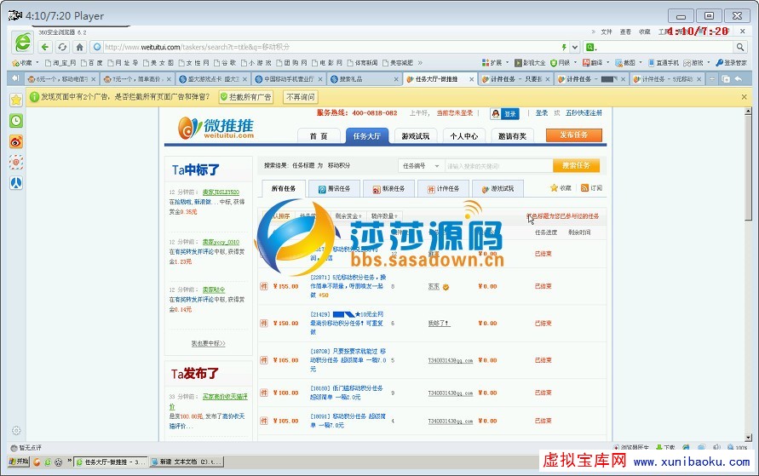Open sidebar settings gear icon

click(x=16, y=430)
